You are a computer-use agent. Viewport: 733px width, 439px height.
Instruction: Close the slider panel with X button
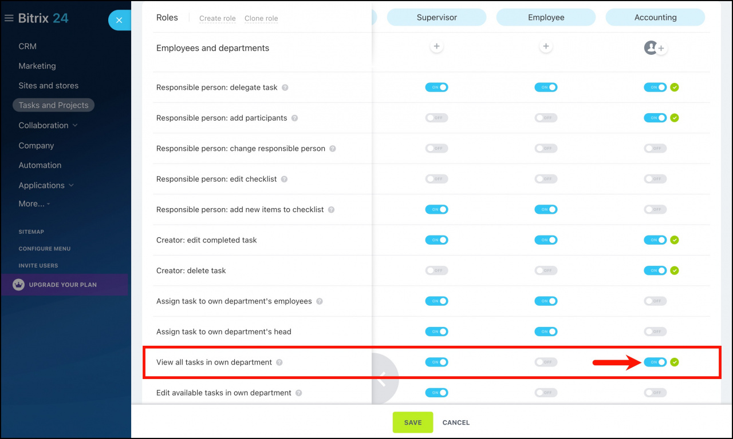pos(119,20)
